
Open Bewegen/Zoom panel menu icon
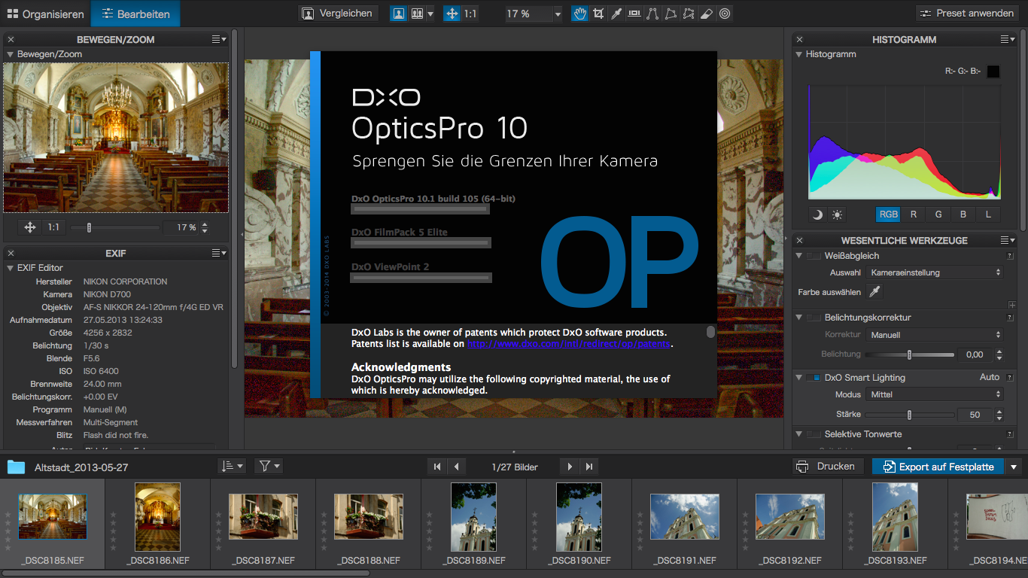(x=219, y=39)
